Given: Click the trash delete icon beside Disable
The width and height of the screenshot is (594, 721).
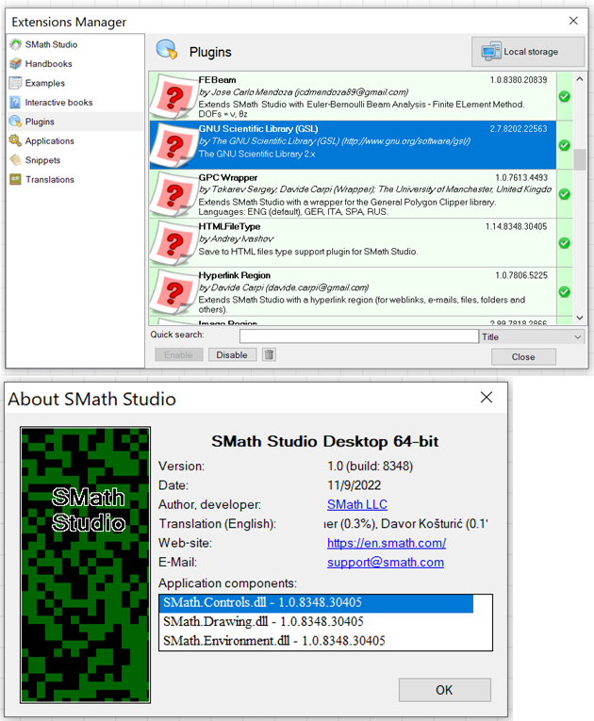Looking at the screenshot, I should [x=270, y=355].
